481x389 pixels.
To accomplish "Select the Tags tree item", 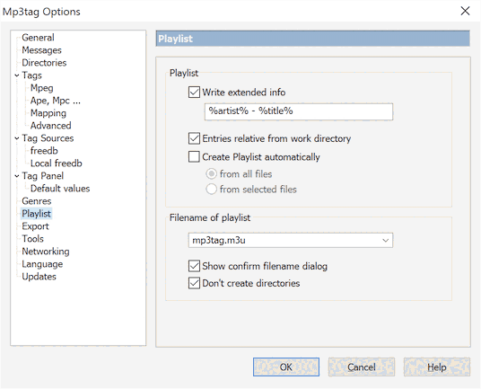I will click(x=31, y=75).
